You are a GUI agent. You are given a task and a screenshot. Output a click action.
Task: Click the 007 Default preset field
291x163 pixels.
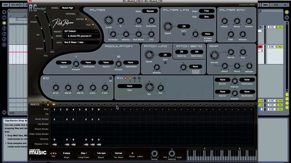[81, 31]
